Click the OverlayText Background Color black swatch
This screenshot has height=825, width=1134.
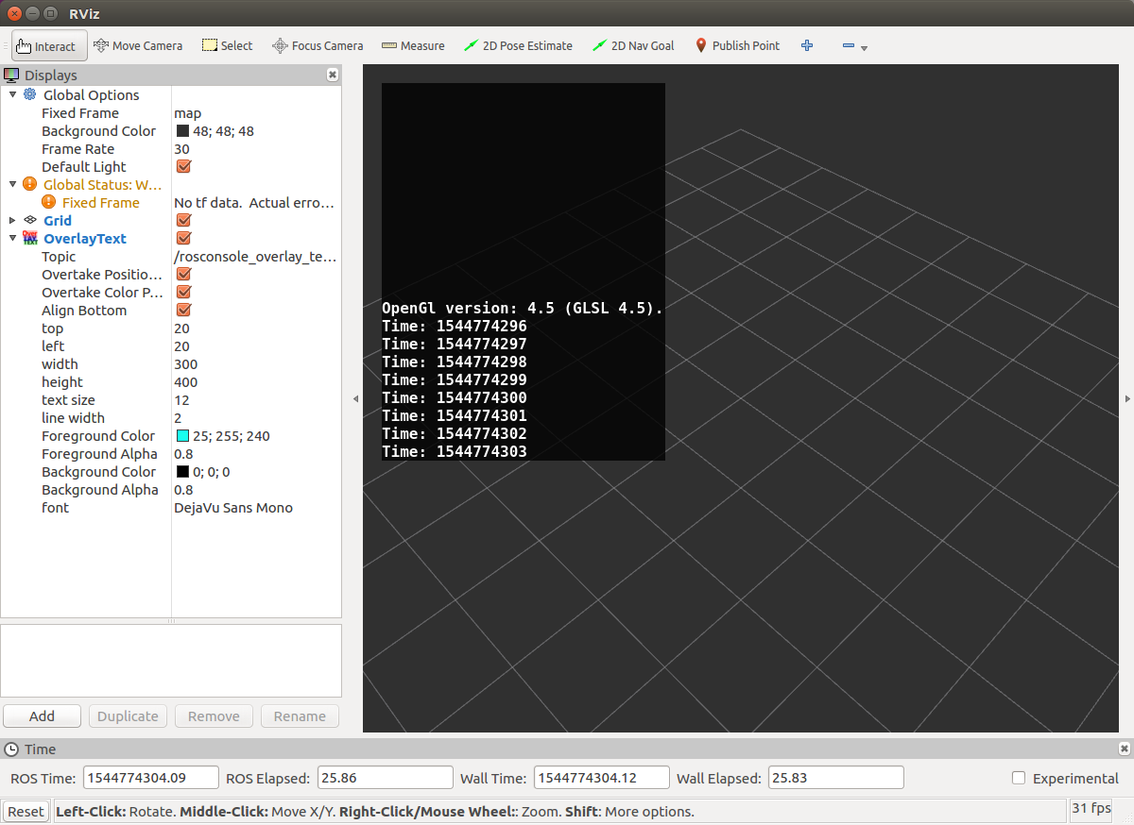pyautogui.click(x=183, y=472)
